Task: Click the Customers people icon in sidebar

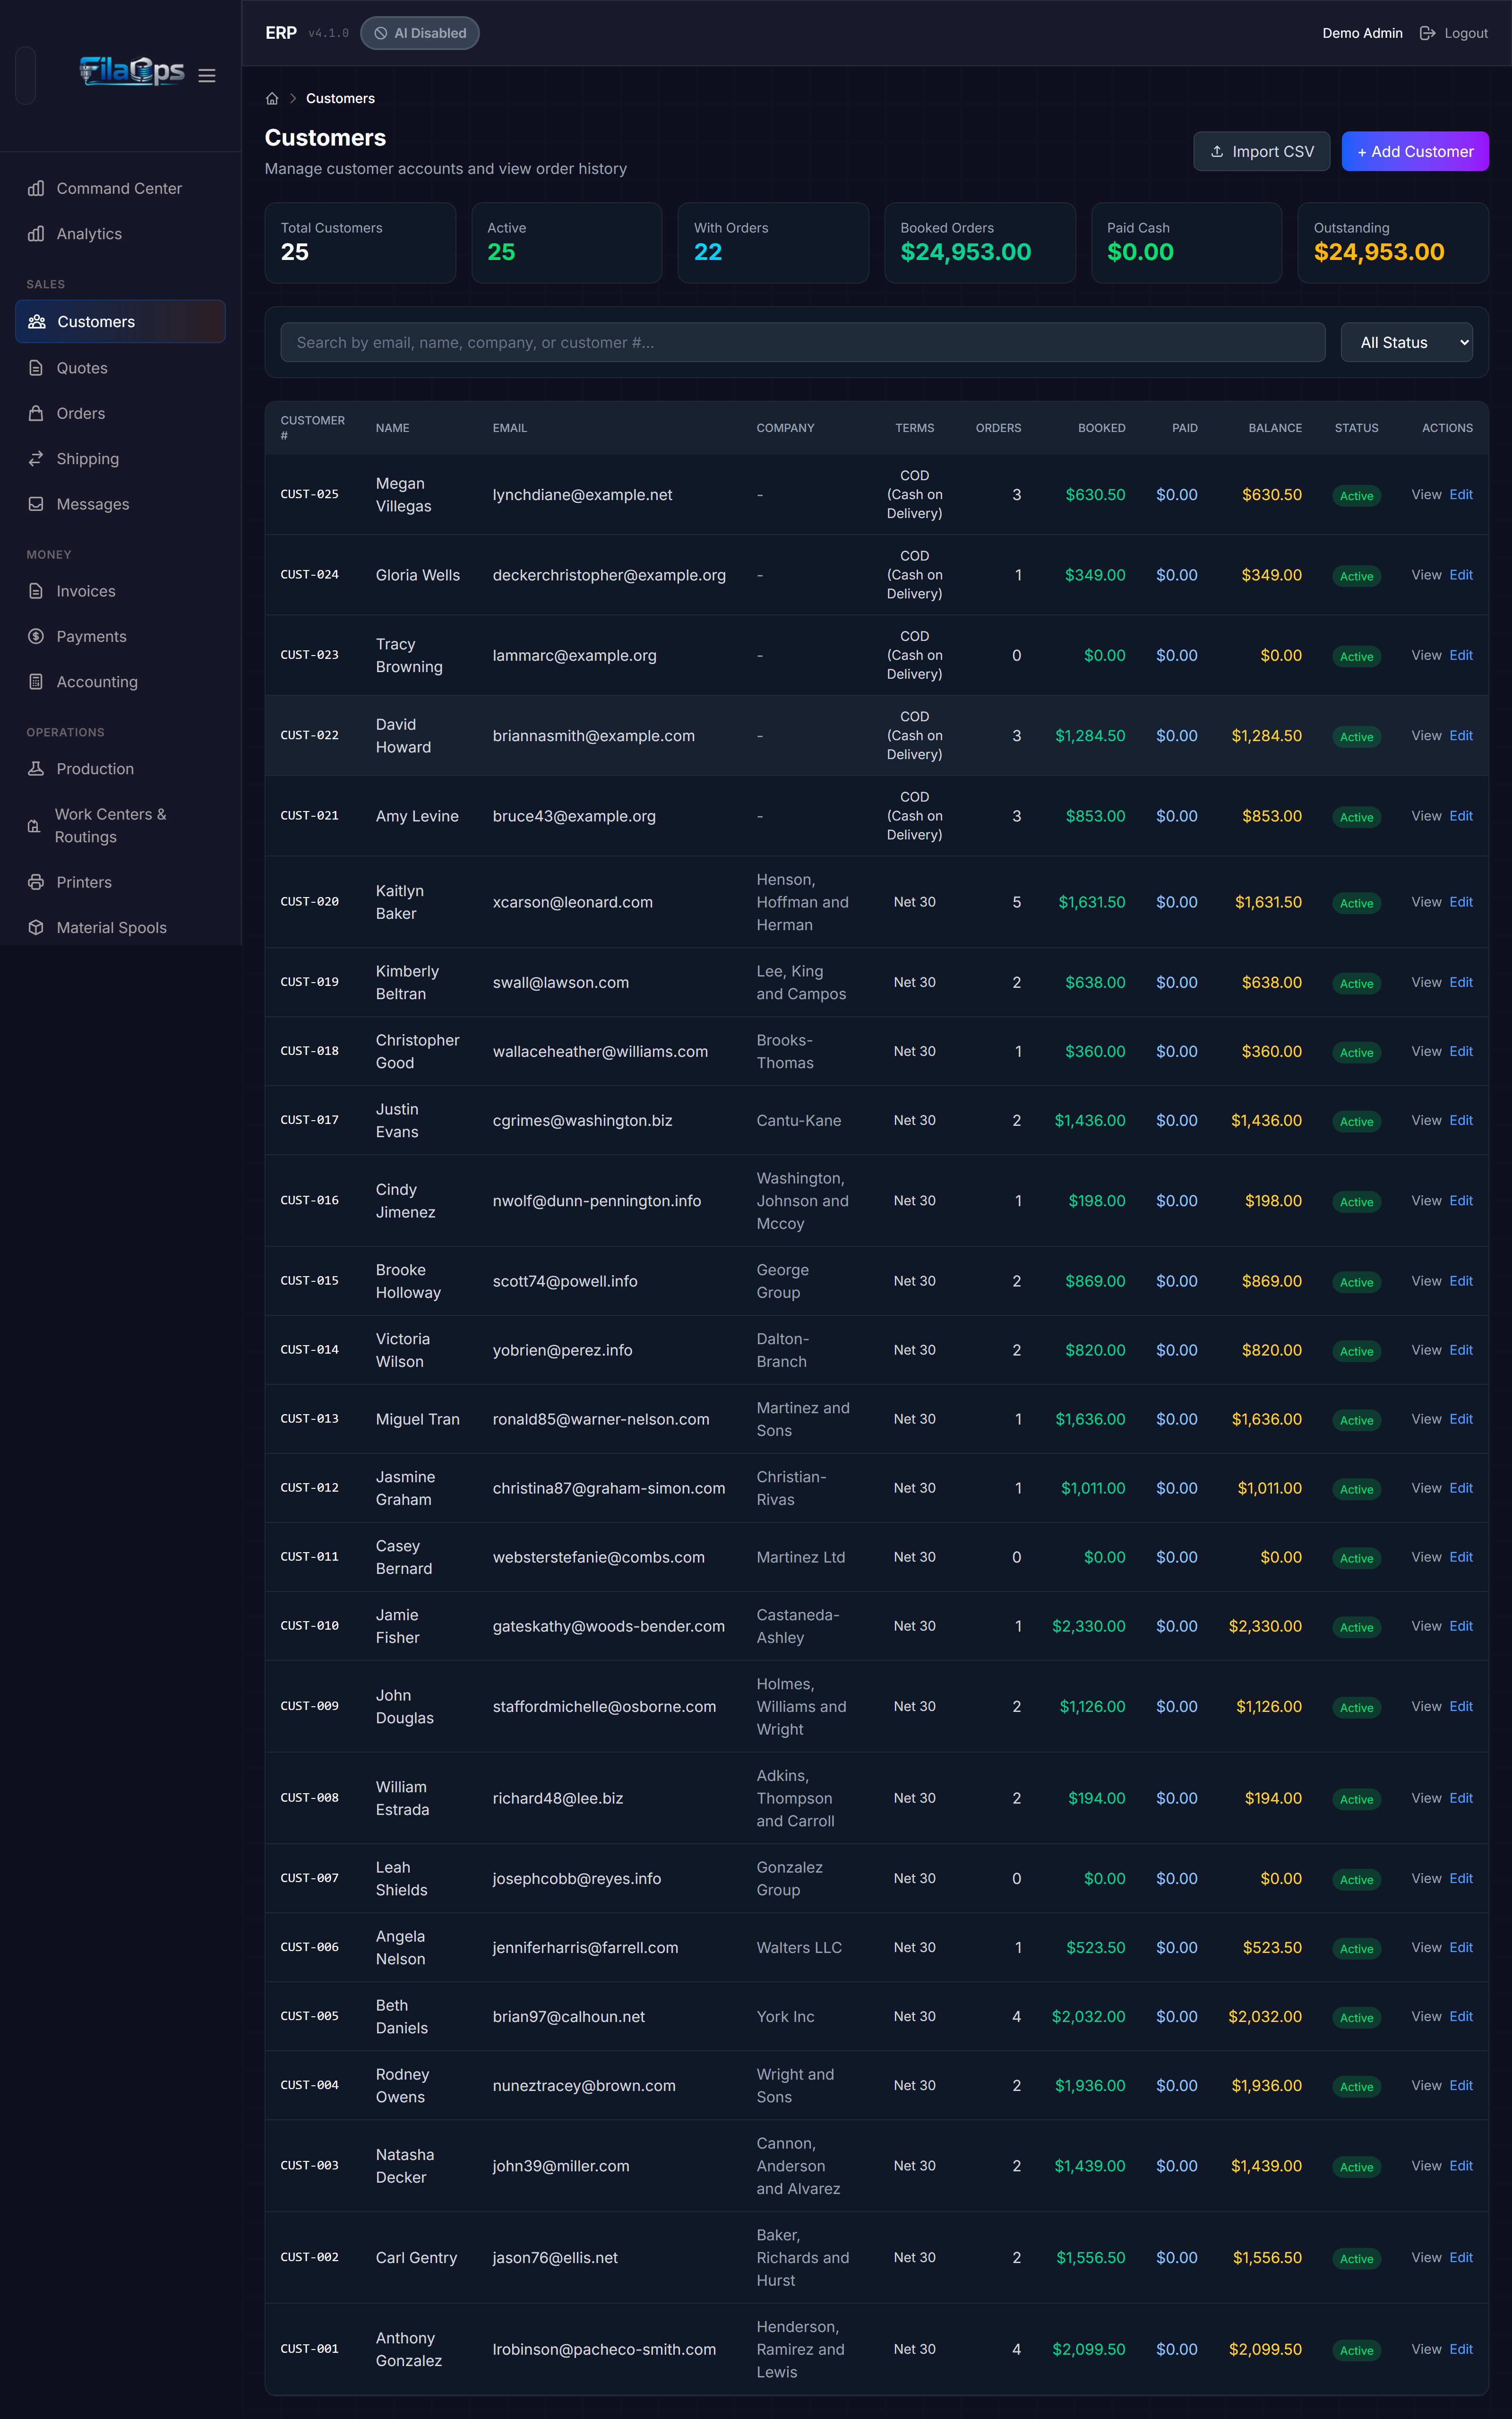Action: click(x=37, y=322)
